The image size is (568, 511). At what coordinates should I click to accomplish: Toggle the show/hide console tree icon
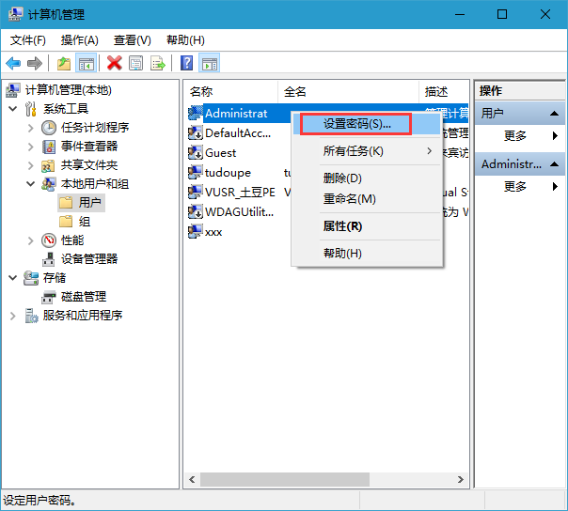pyautogui.click(x=87, y=64)
